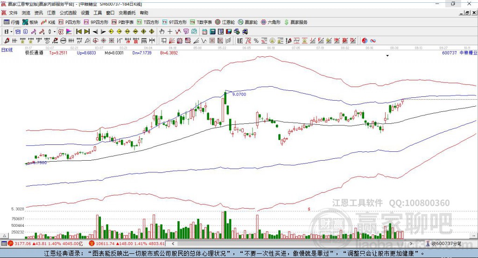Open the P数字表 number table
Image resolution: width=478 pixels, height=258 pixels.
point(123,22)
